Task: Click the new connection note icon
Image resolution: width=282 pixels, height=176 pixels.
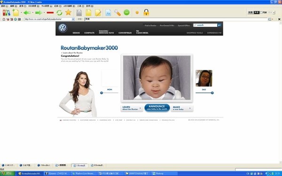Action: tap(16, 13)
